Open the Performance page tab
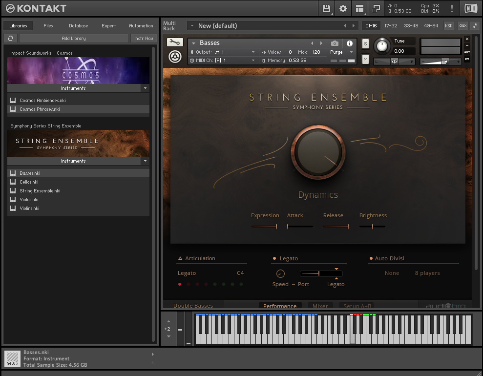The height and width of the screenshot is (376, 483). 280,306
